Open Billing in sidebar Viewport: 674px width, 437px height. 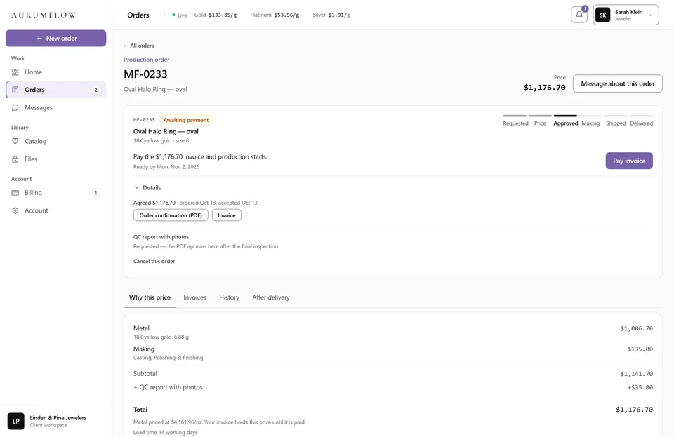56,193
